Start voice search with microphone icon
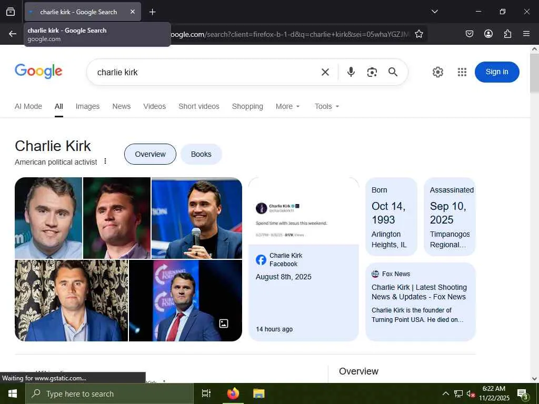The height and width of the screenshot is (404, 539). pos(351,72)
